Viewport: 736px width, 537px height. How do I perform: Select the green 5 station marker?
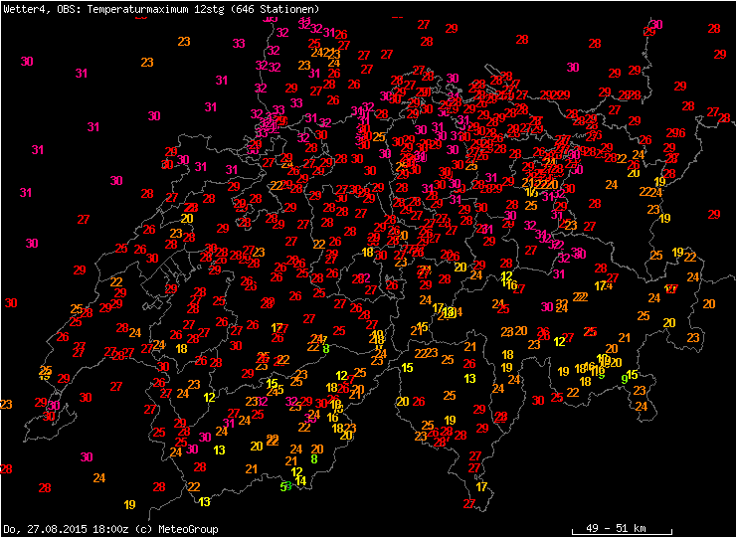coord(283,486)
